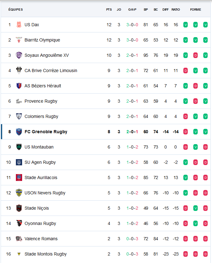The width and height of the screenshot is (212, 263).
Task: Sort the table by PTS column
Action: point(109,10)
